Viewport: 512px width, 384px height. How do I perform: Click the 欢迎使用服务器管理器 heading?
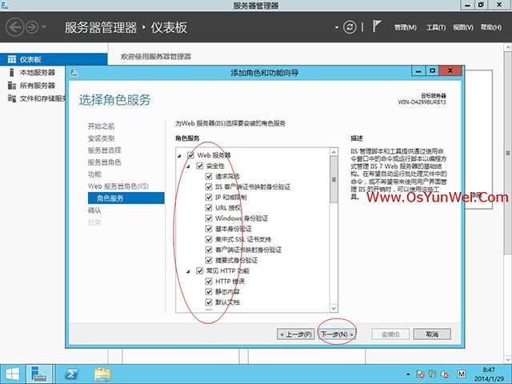click(x=156, y=57)
